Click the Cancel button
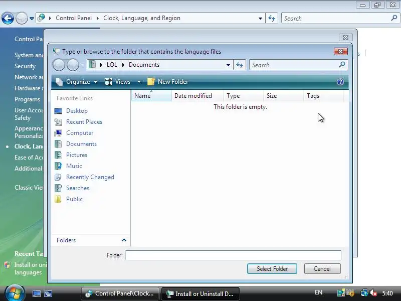Viewport: 401px width, 301px height. (322, 269)
